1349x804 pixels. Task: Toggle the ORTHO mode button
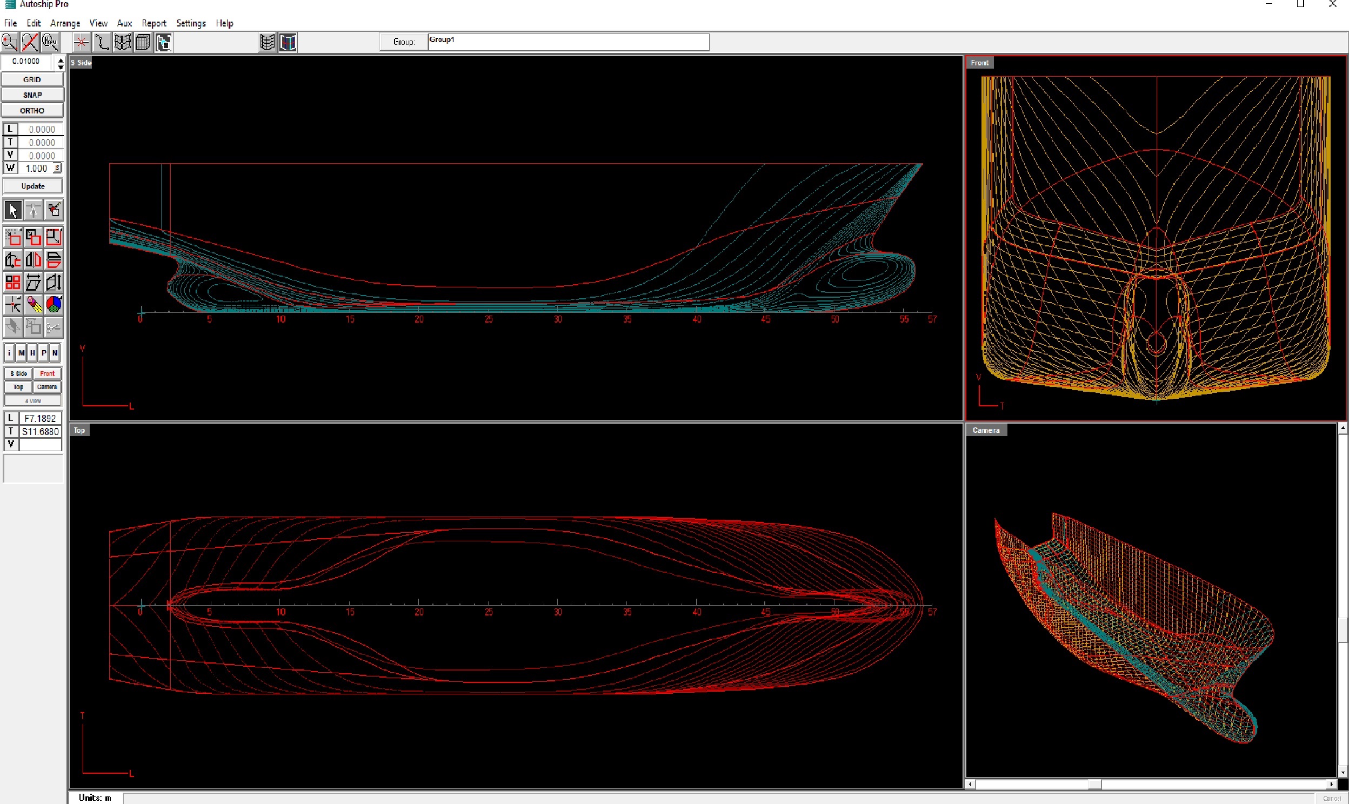tap(32, 111)
